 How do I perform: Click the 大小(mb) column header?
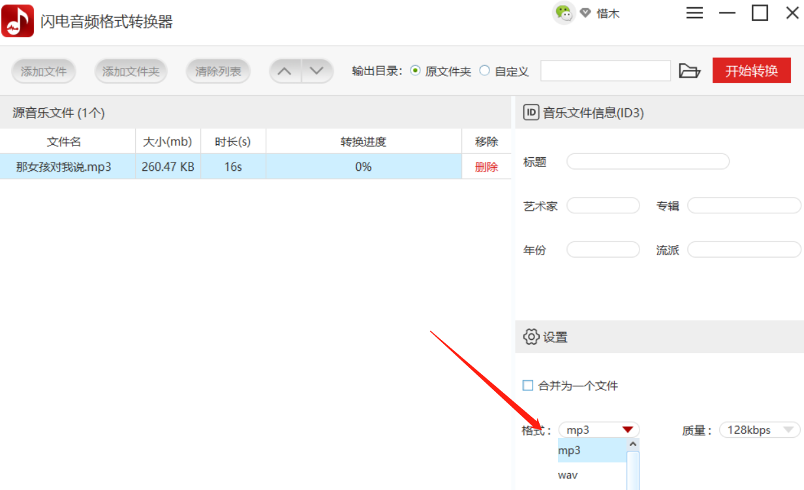click(x=168, y=142)
